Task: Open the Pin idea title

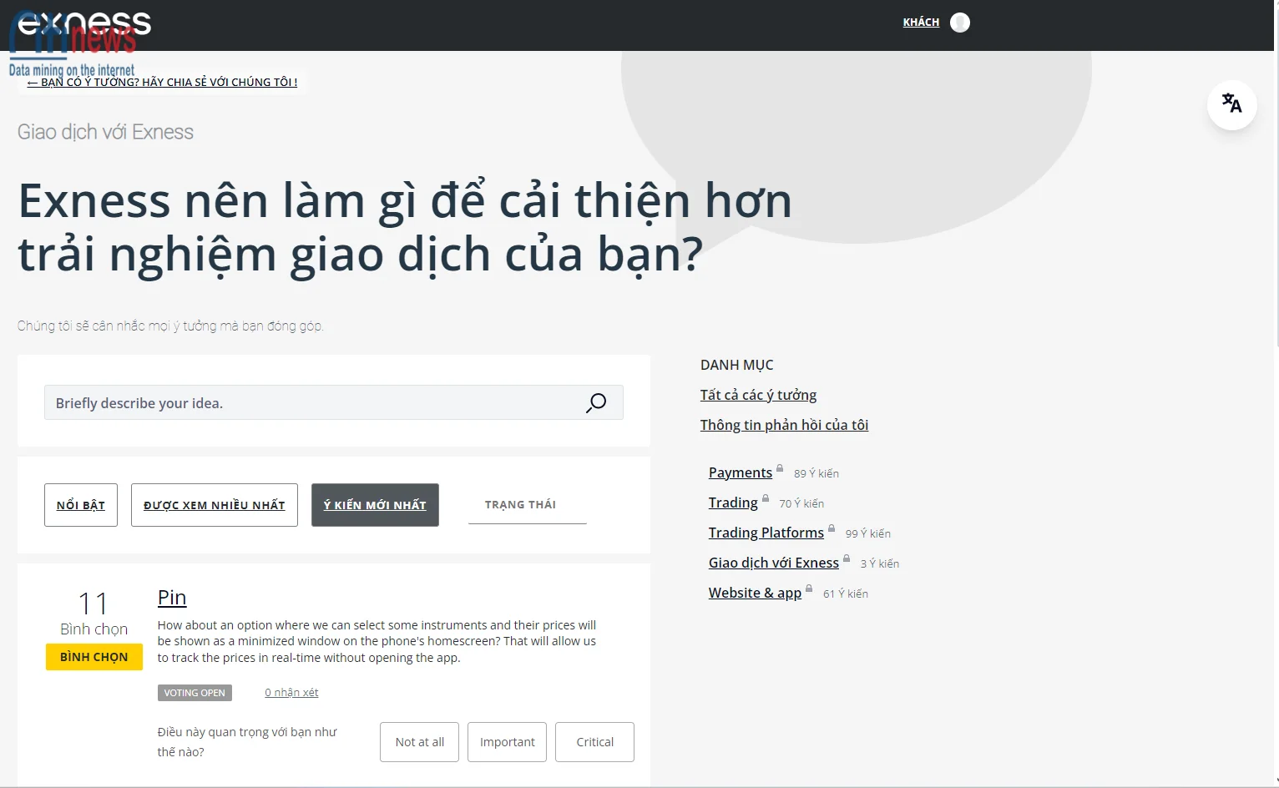Action: 172,598
